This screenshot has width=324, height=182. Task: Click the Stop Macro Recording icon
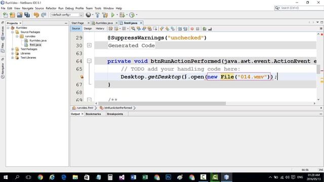(197, 29)
